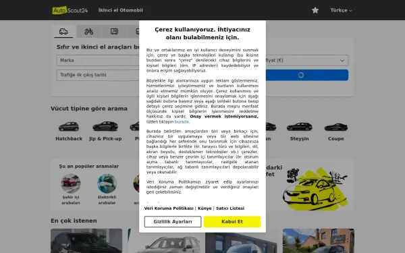Click the yellow car sketch illustration
This screenshot has height=253, width=405.
pyautogui.click(x=315, y=189)
